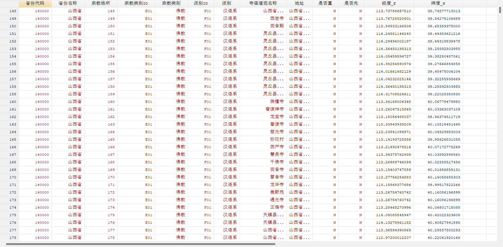This screenshot has height=247, width=503.
Task: Select the 省份代码 column header
Action: 35,3
